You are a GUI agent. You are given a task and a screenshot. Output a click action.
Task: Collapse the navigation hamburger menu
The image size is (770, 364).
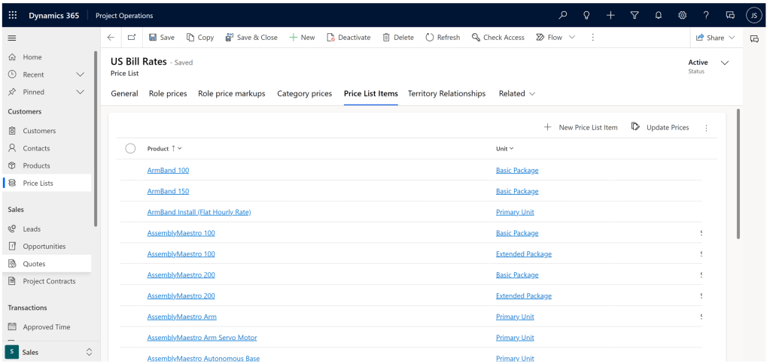point(12,38)
